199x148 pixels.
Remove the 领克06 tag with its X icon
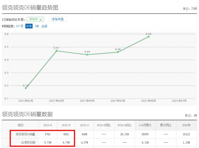41,20
